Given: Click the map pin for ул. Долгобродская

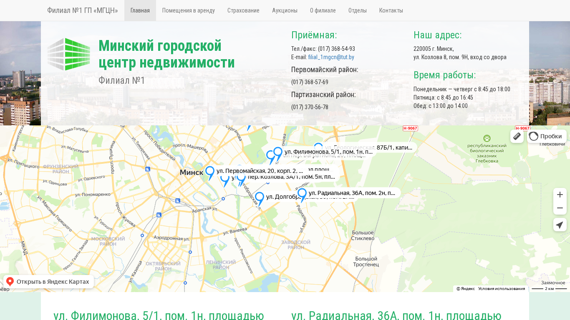Looking at the screenshot, I should 260,197.
